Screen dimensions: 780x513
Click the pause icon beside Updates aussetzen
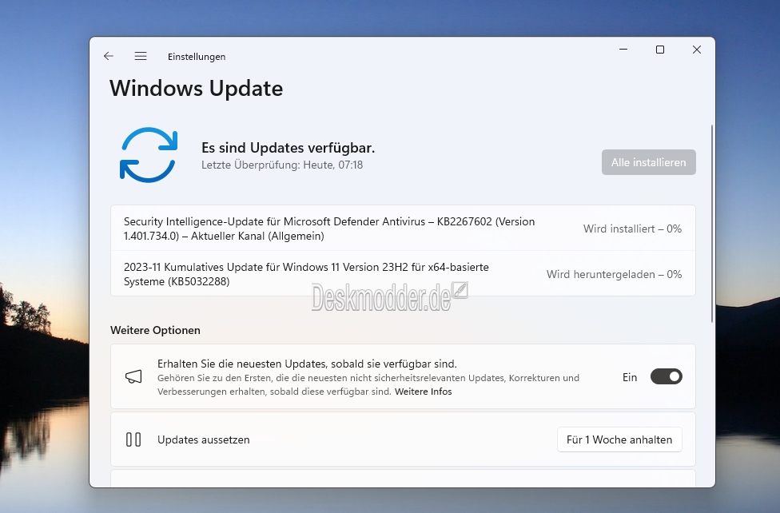(x=133, y=439)
